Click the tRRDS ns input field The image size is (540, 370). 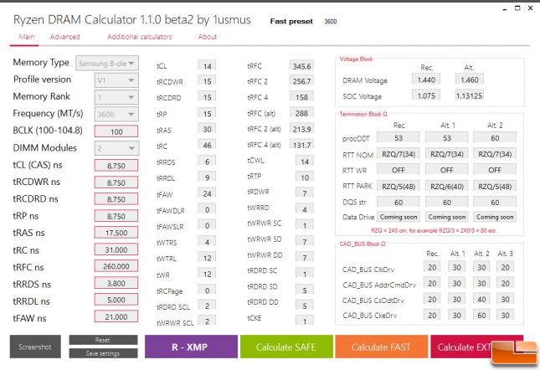coord(116,283)
